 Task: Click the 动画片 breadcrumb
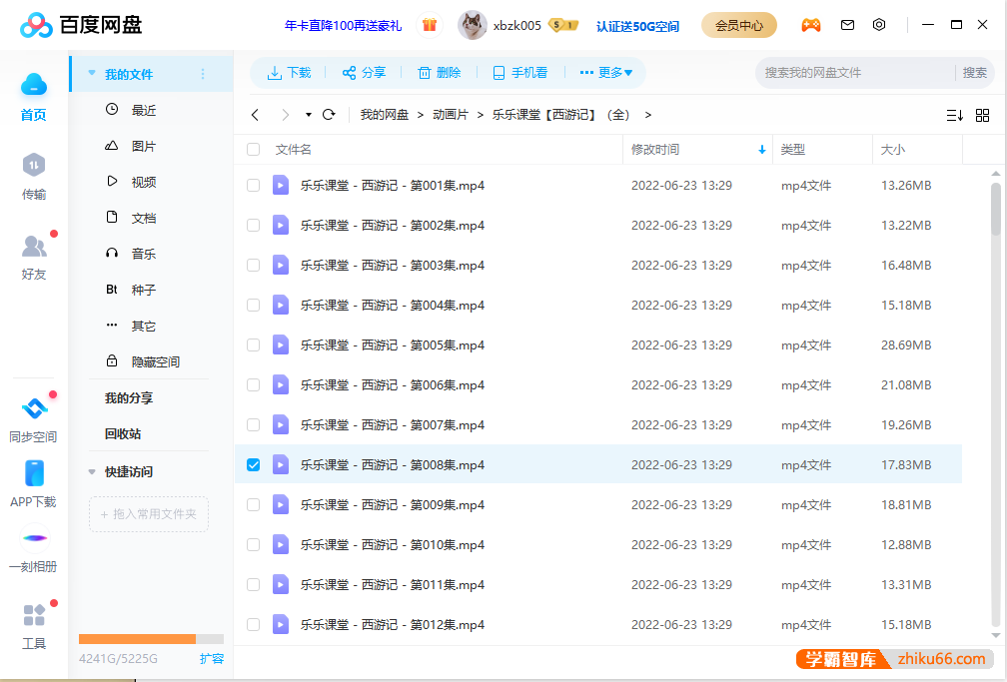[451, 114]
